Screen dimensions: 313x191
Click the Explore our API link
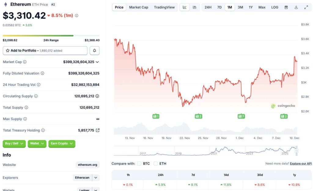pos(300,163)
